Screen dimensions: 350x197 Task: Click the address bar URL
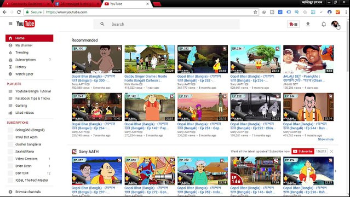[x=66, y=12]
